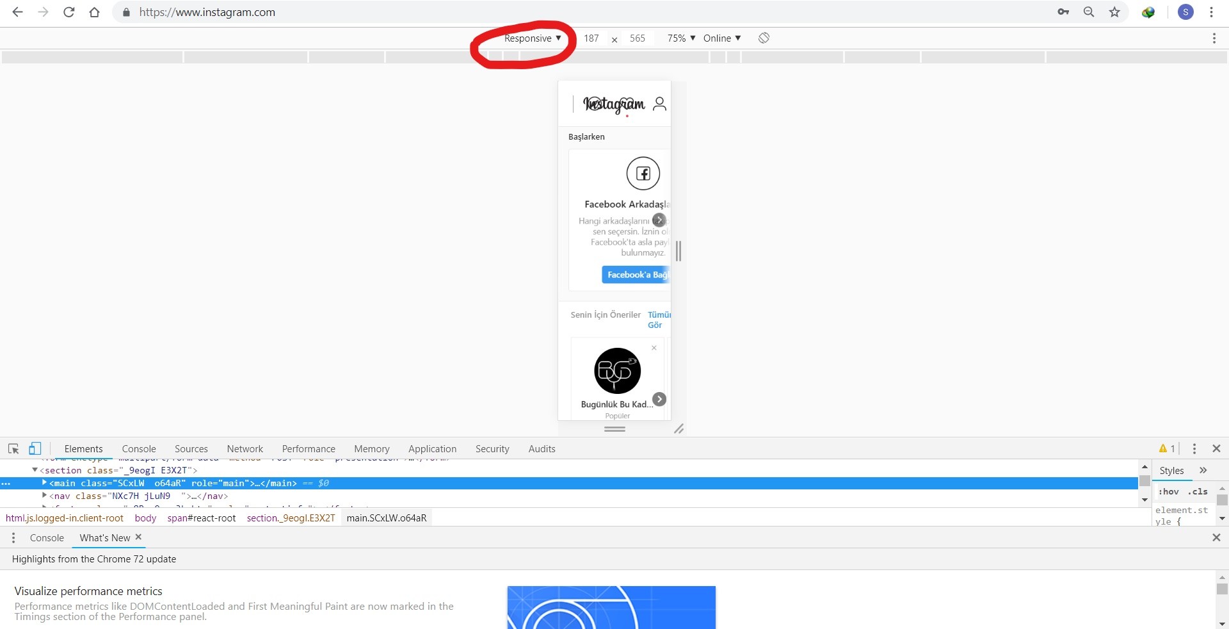
Task: Open the Bugünlük Bu Kad profile picture
Action: click(x=617, y=370)
